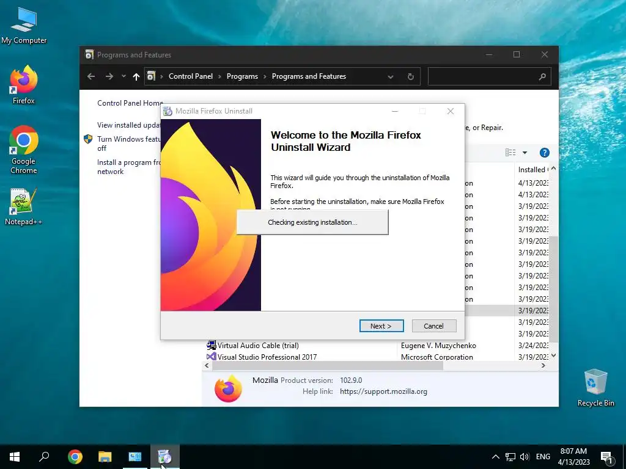Expand the view options dropdown arrow
The width and height of the screenshot is (626, 469).
[x=525, y=153]
